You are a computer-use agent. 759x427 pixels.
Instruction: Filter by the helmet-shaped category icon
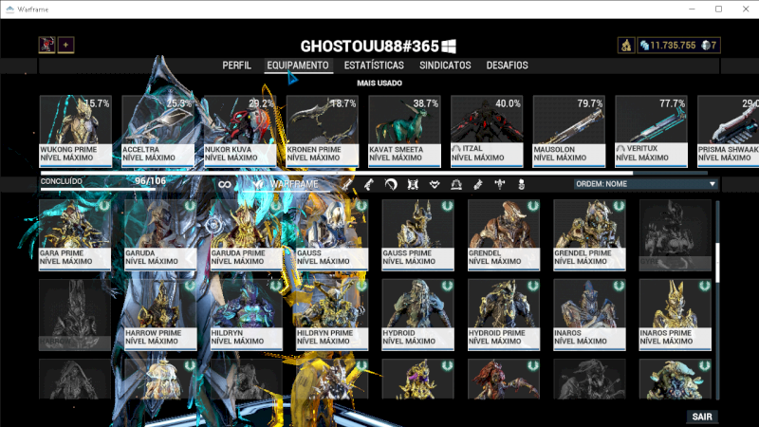pyautogui.click(x=456, y=184)
